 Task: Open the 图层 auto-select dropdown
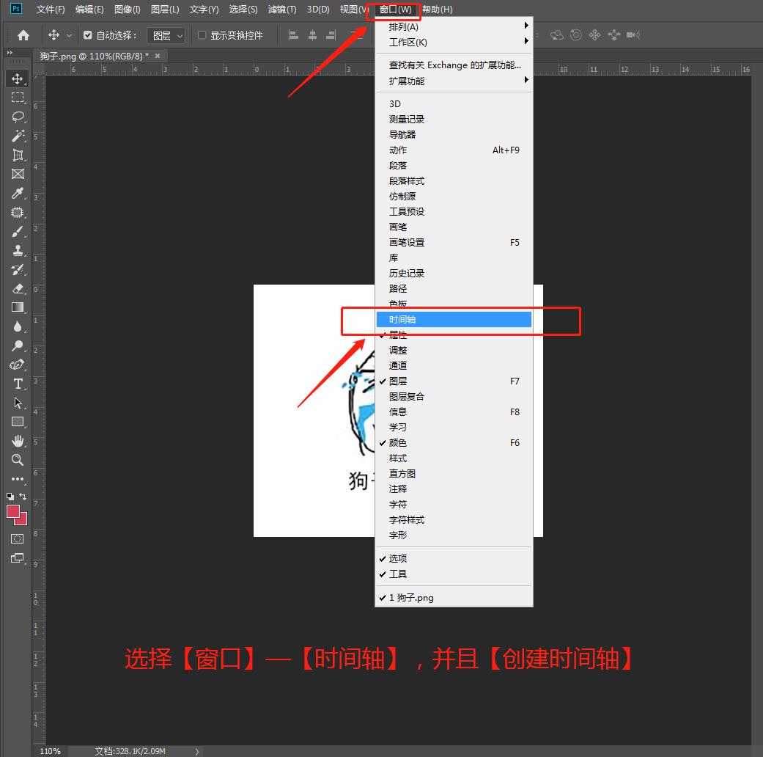[167, 35]
